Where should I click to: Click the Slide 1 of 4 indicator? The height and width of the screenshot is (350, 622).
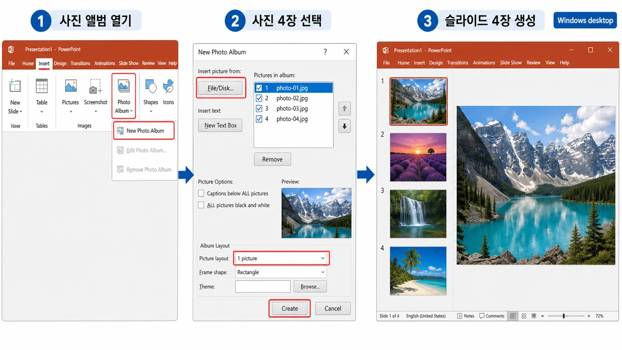tap(390, 316)
